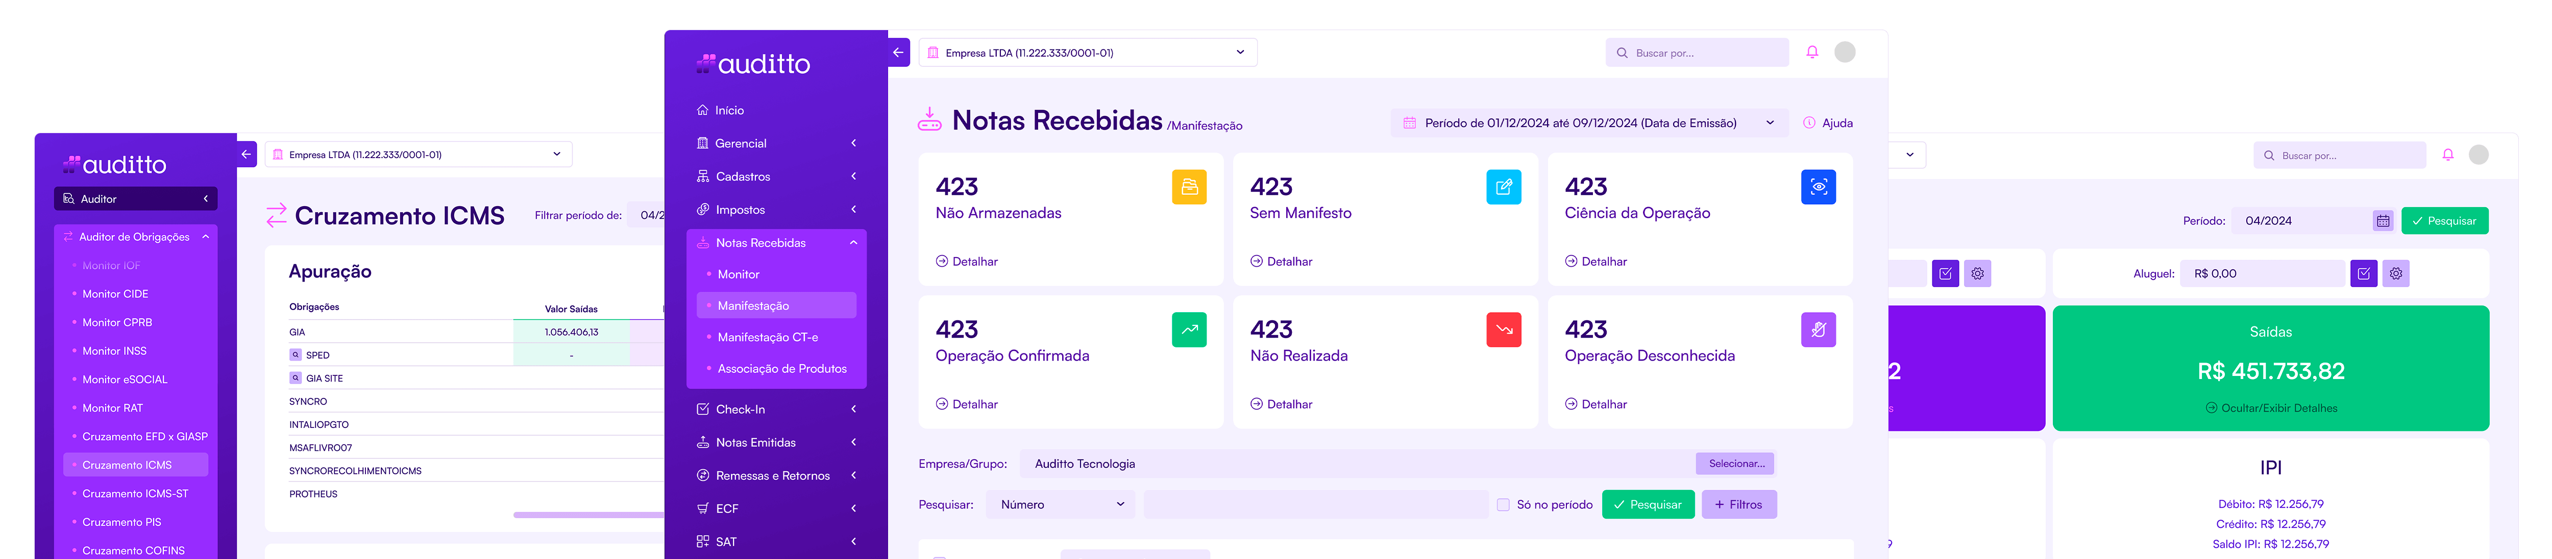
Task: Enable the Só no período checkbox
Action: point(1503,504)
